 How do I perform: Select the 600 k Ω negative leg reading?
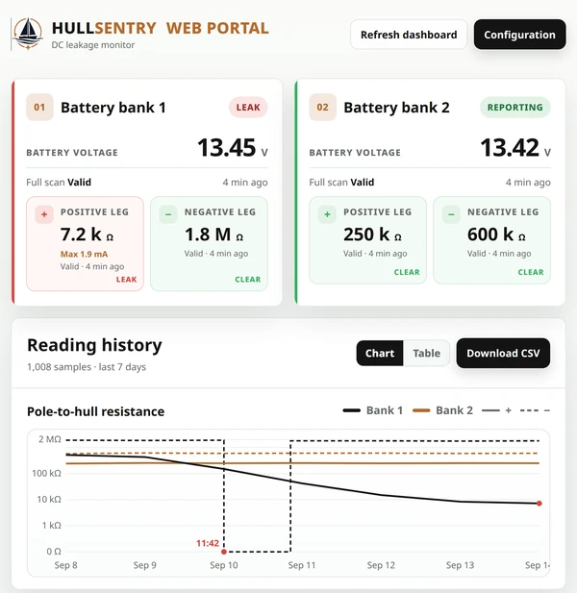tap(496, 235)
